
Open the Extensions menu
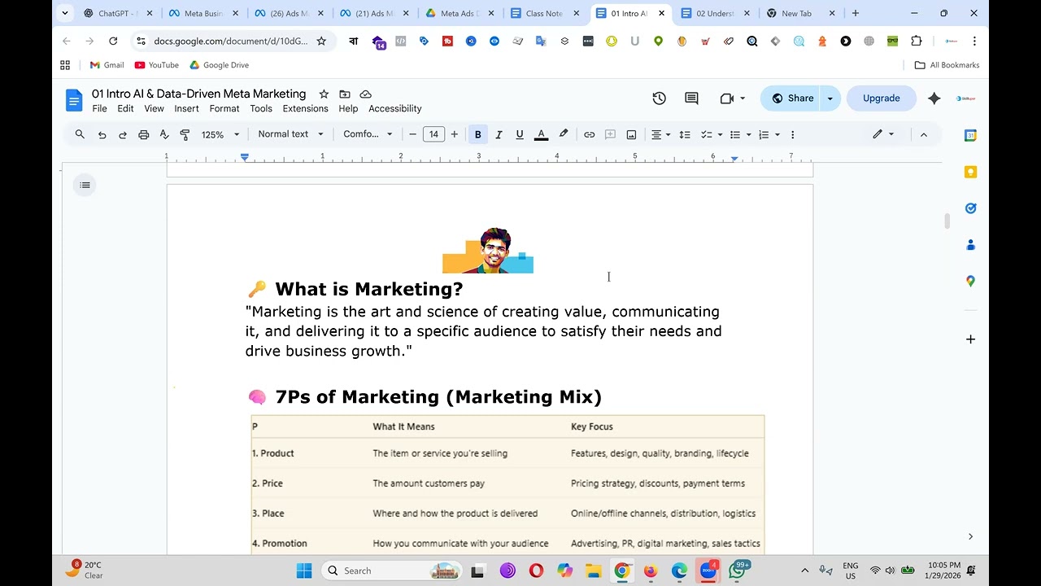click(x=306, y=109)
